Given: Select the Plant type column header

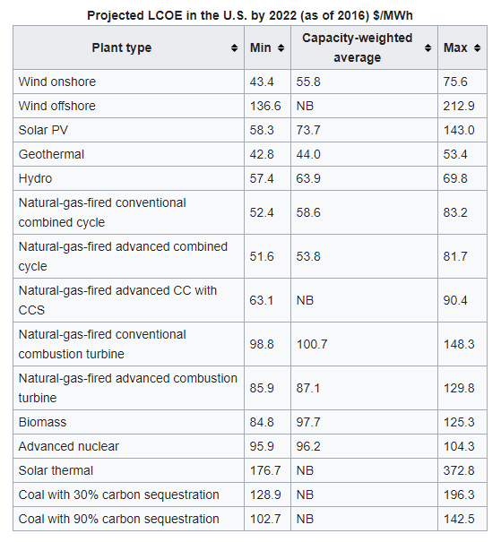Looking at the screenshot, I should tap(129, 47).
